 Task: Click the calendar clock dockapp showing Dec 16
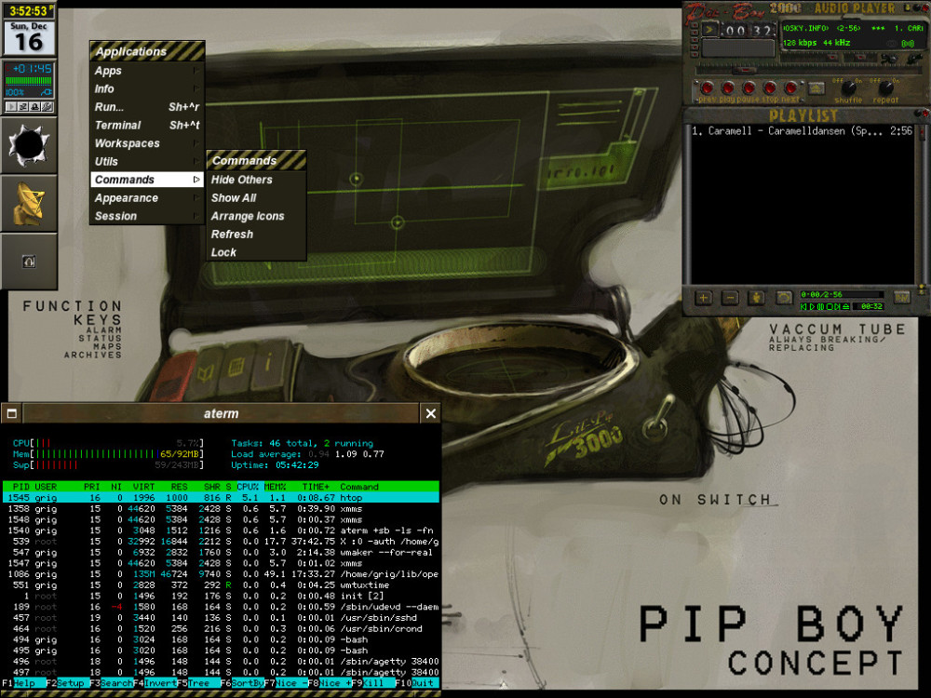click(x=29, y=37)
